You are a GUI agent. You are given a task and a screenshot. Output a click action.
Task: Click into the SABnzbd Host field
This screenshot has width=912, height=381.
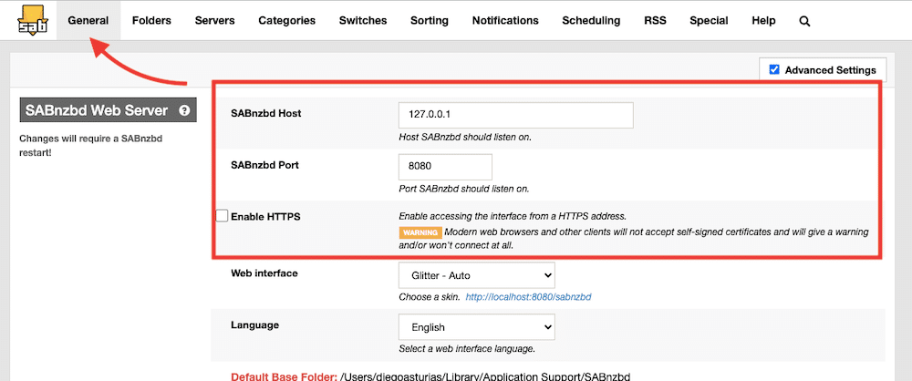coord(515,116)
